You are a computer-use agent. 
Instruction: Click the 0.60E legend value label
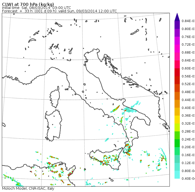(188, 68)
